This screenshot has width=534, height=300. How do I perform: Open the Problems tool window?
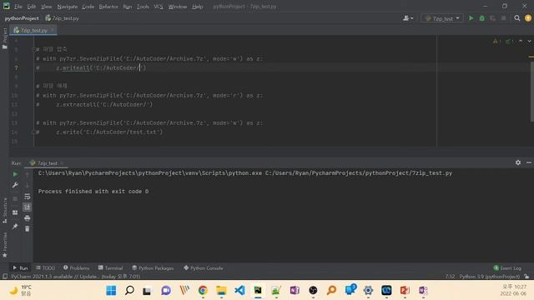(76, 268)
